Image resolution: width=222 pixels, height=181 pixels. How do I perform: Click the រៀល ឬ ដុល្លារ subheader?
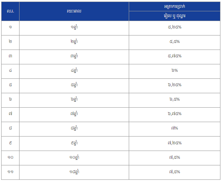(x=174, y=16)
